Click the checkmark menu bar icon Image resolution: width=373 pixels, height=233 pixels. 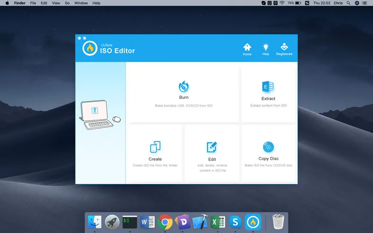(x=264, y=3)
